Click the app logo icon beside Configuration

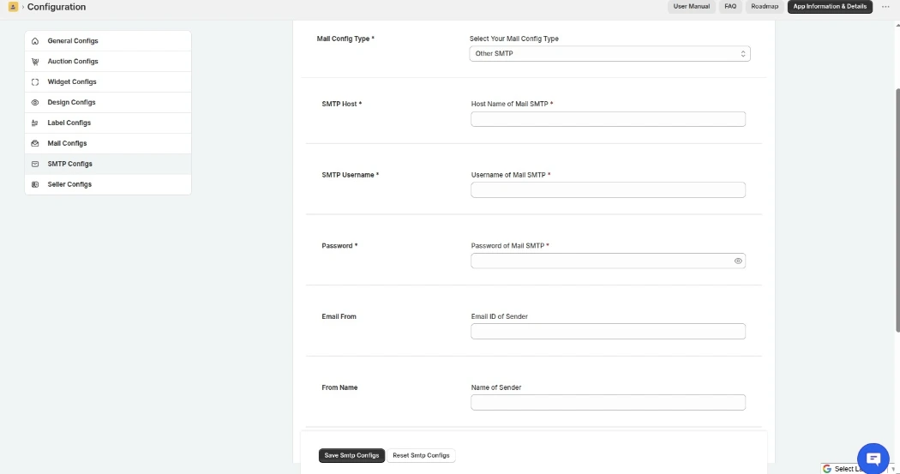[x=13, y=7]
